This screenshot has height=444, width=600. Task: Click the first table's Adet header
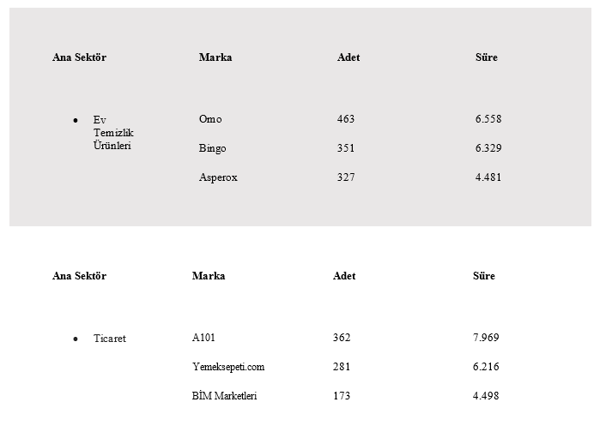348,57
